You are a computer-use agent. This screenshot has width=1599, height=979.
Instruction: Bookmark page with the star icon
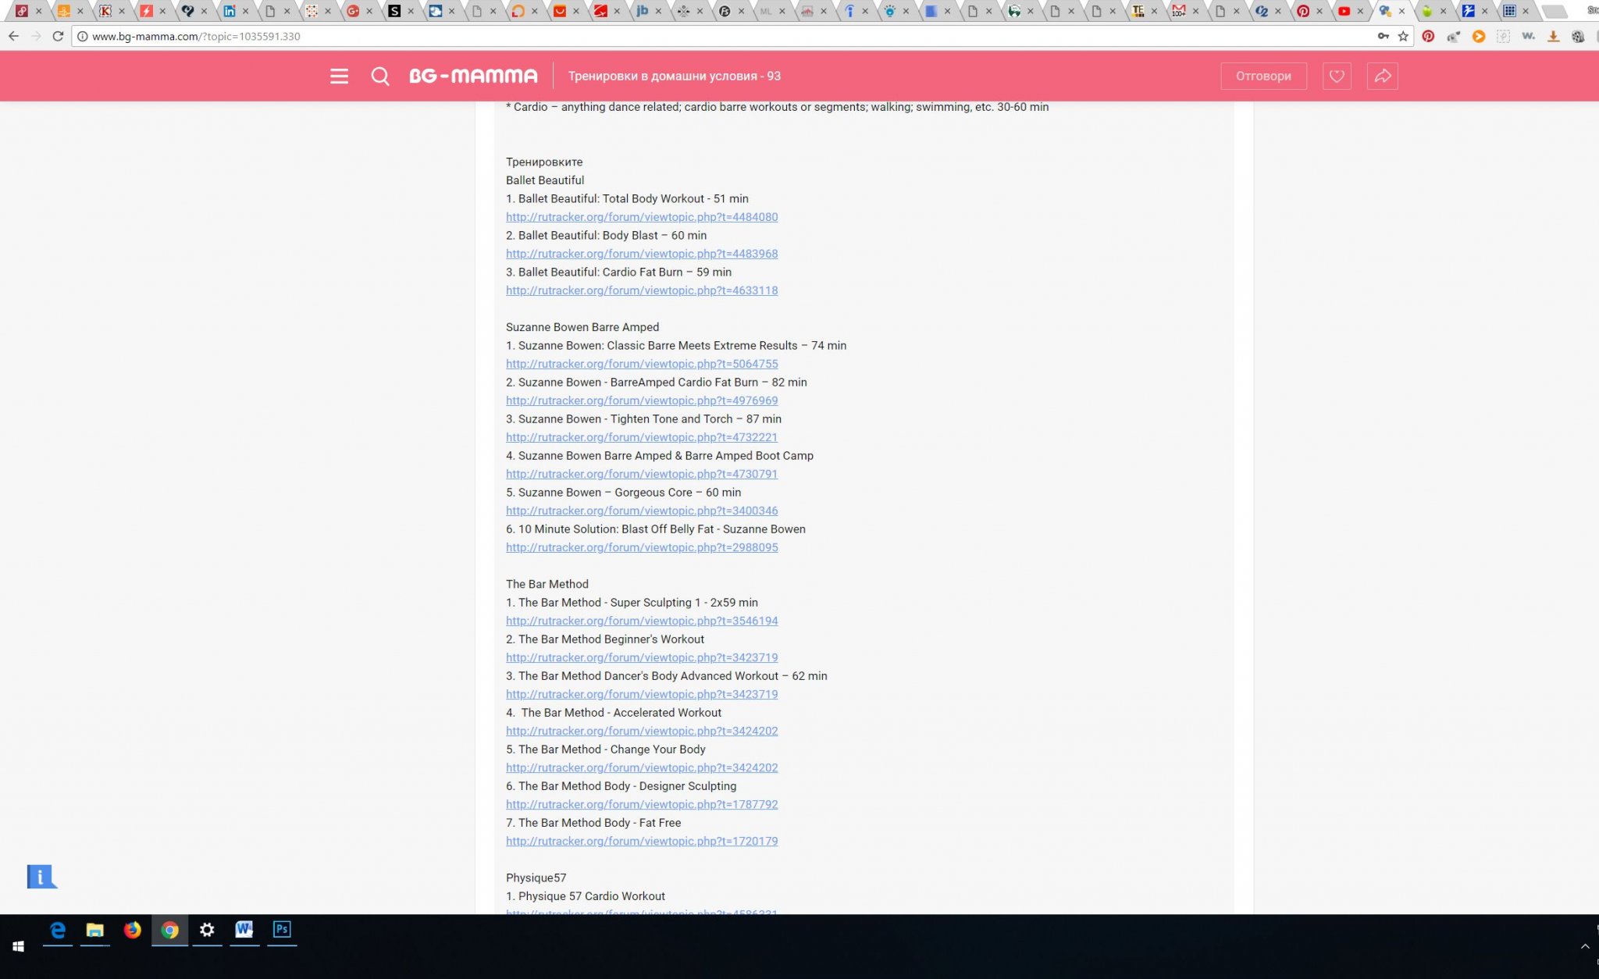pyautogui.click(x=1403, y=36)
